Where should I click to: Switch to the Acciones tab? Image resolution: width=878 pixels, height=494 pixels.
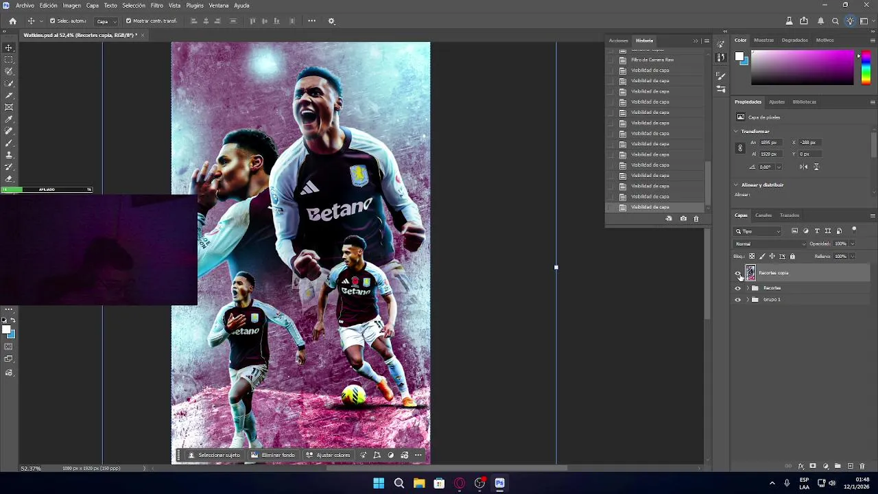(618, 40)
